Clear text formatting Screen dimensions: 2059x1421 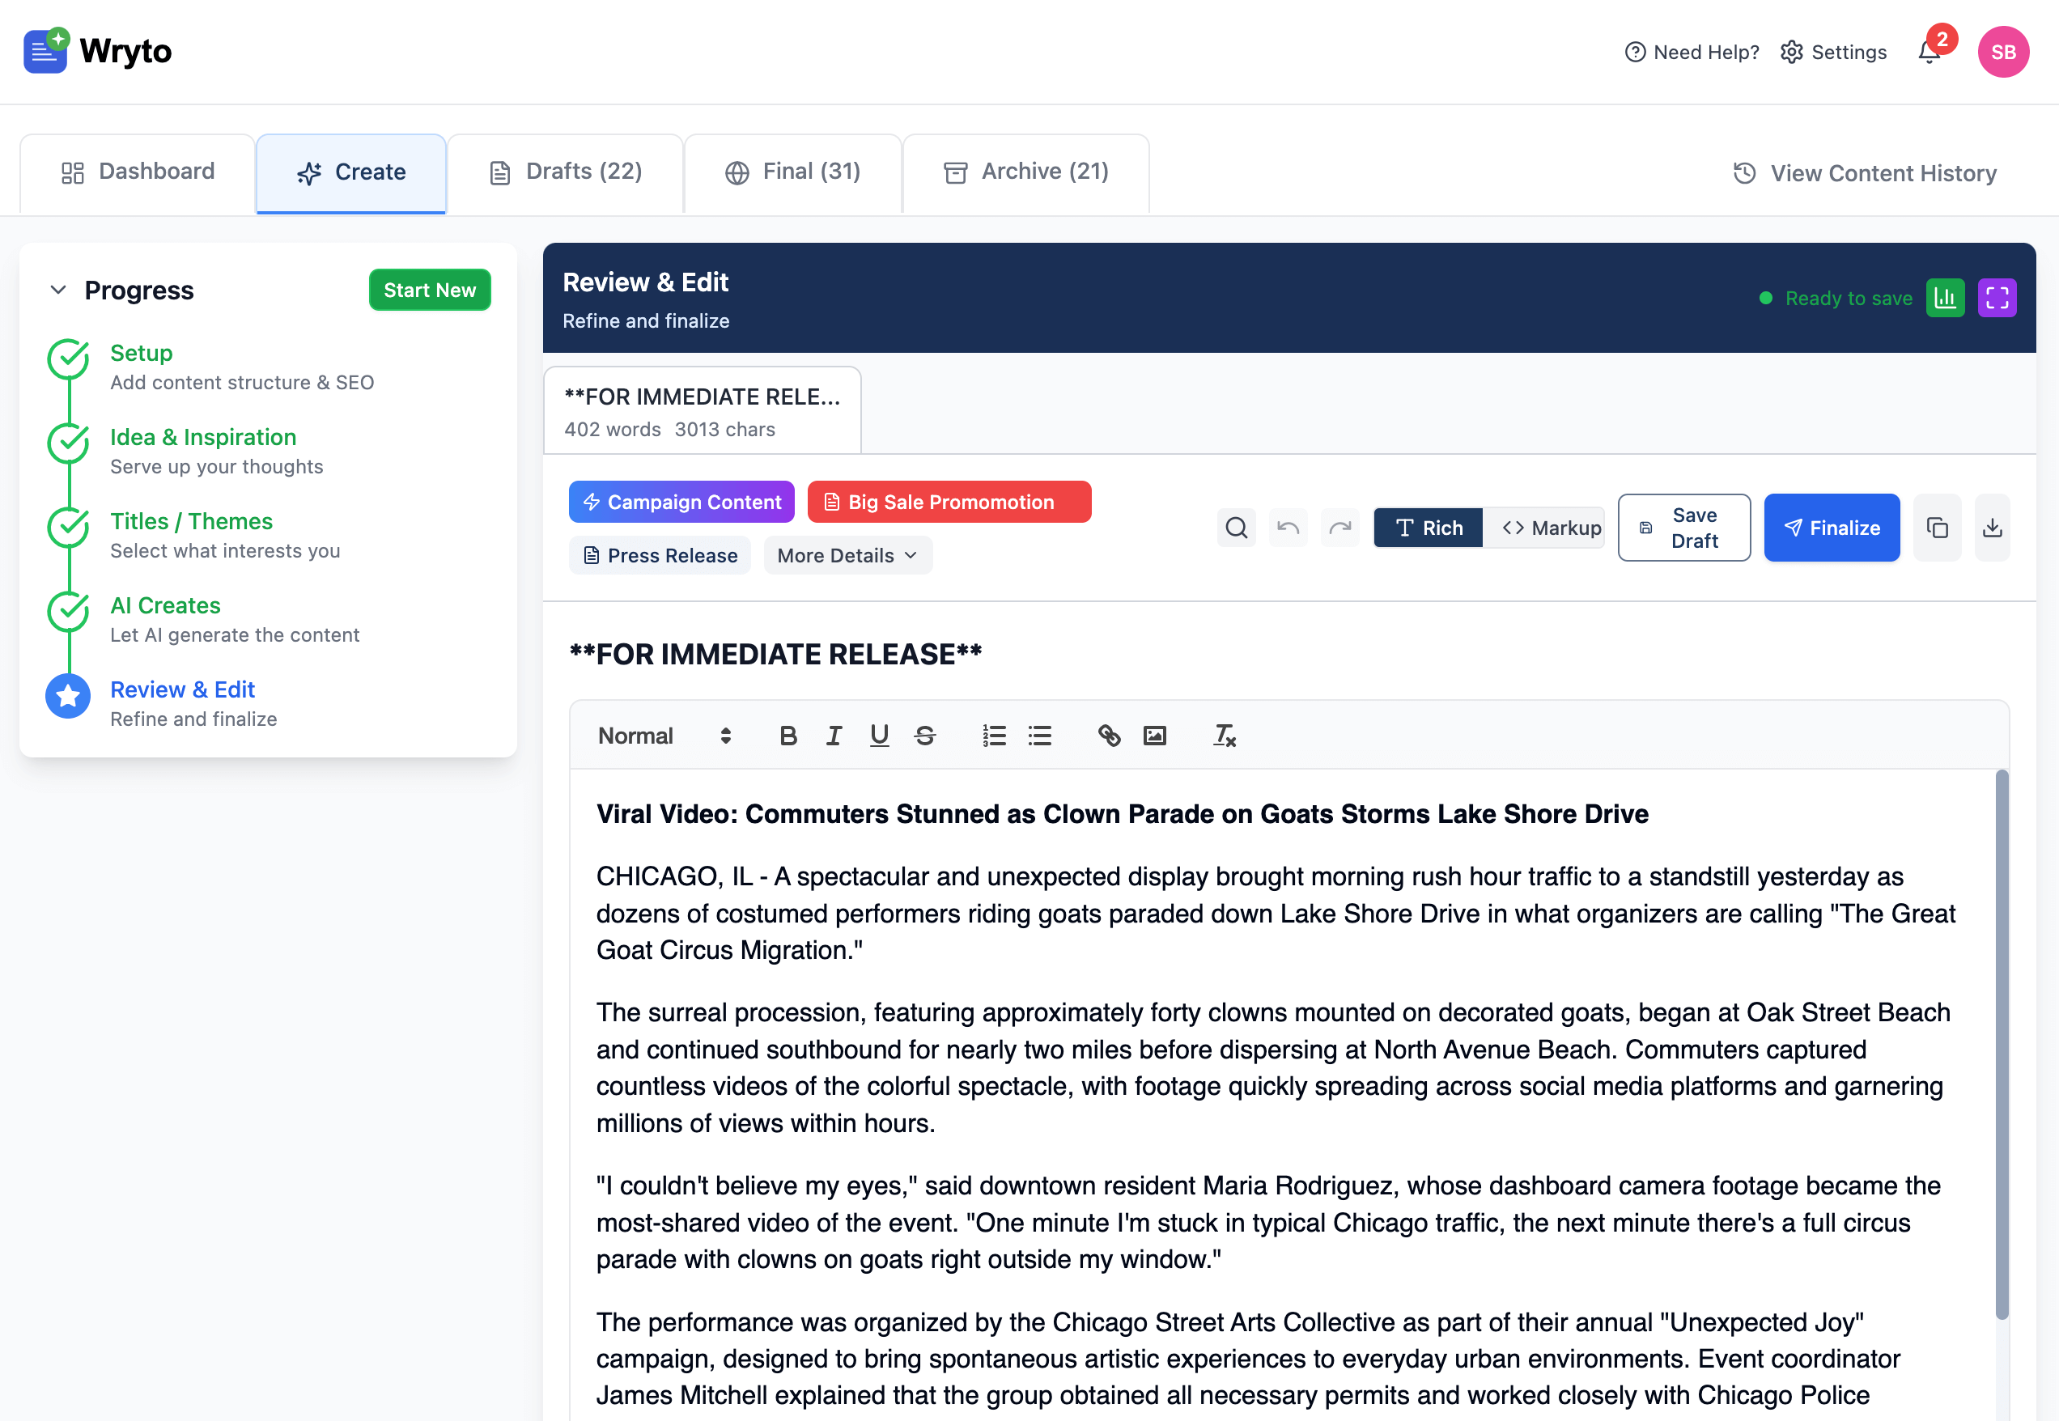click(1224, 736)
